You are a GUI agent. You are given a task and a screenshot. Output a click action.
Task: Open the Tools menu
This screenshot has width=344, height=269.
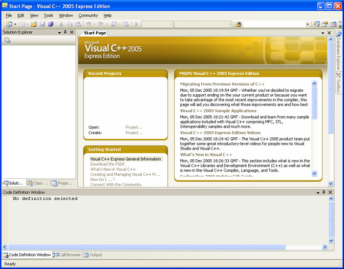point(49,15)
